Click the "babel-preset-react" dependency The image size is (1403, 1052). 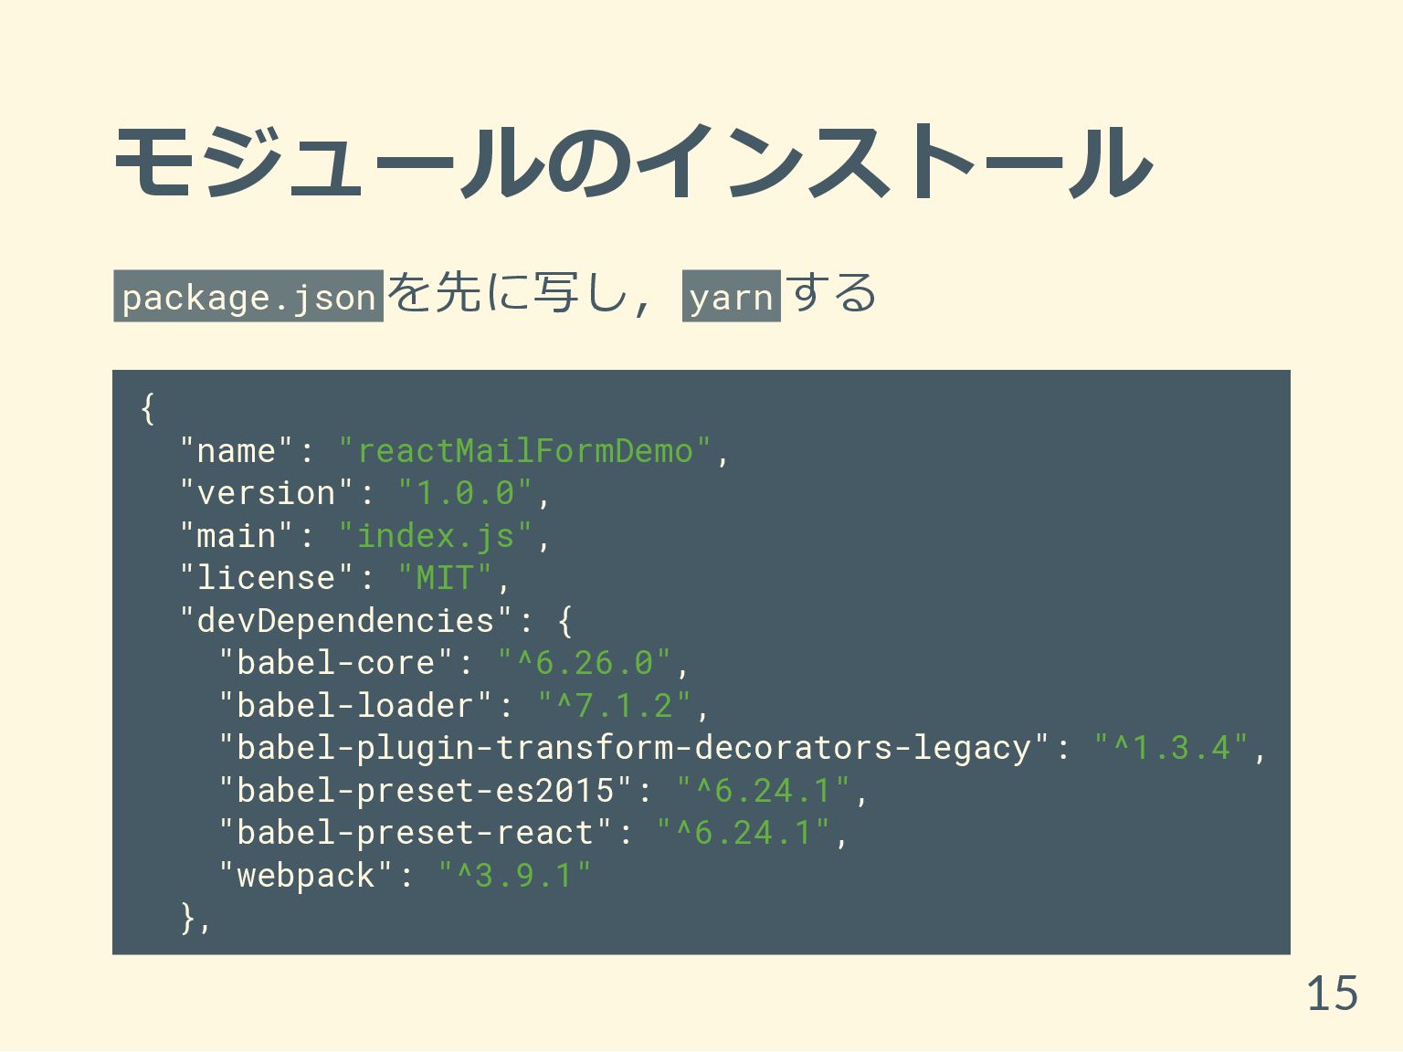pyautogui.click(x=416, y=833)
